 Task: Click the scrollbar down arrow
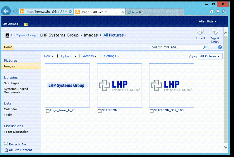click(x=226, y=147)
